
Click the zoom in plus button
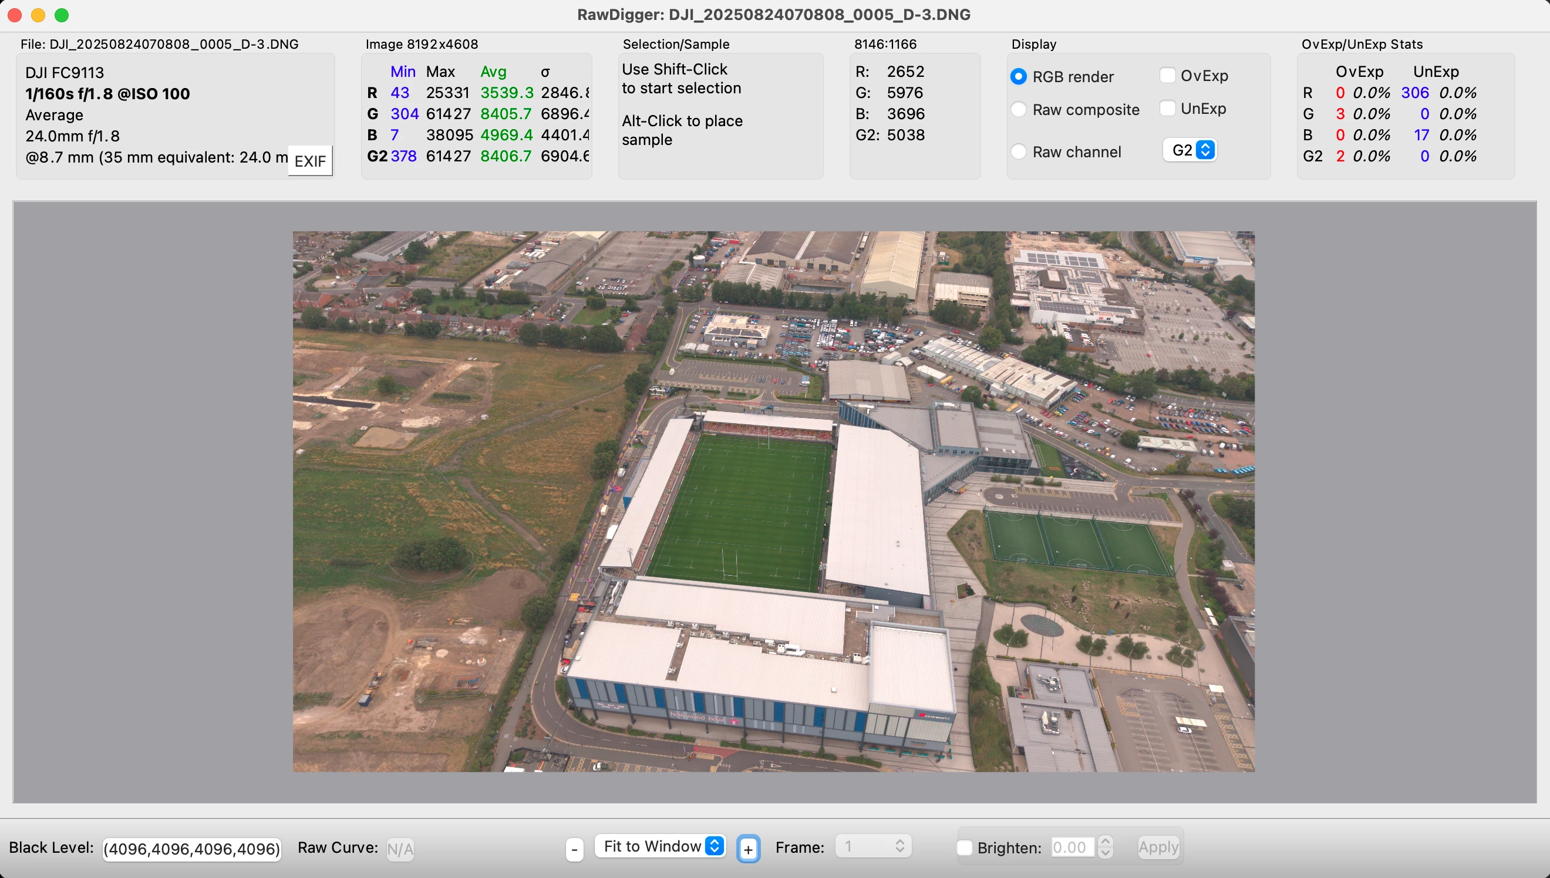point(748,850)
